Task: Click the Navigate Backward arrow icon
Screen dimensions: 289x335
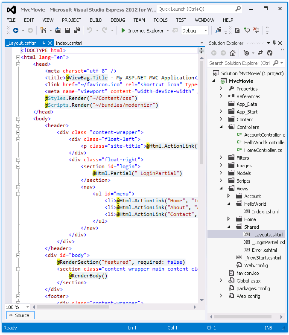Action: [x=15, y=30]
